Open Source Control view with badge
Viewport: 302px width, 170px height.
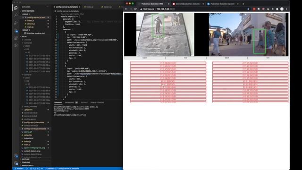click(16, 30)
